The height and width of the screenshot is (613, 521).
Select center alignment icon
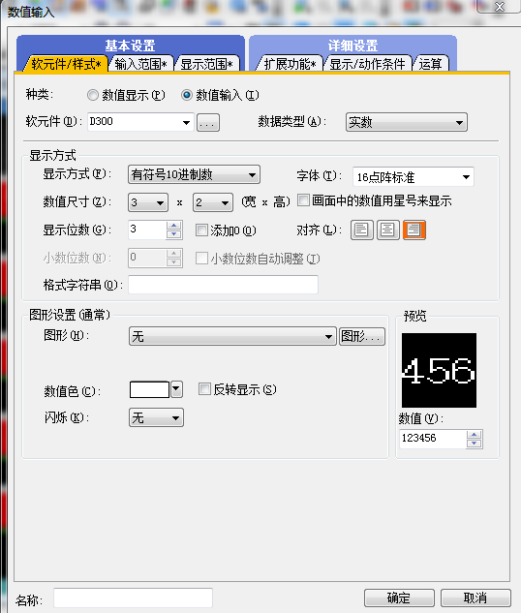387,230
